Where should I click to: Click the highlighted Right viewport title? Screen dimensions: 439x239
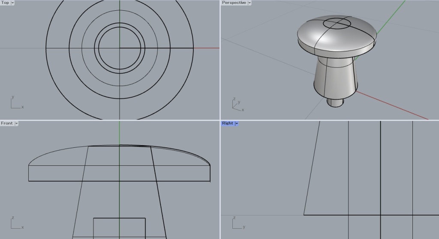228,123
